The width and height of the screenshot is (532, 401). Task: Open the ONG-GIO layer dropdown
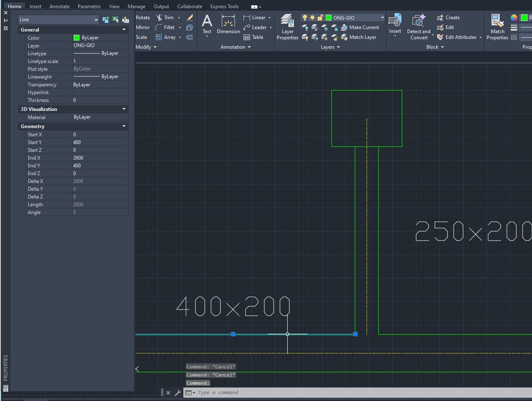click(x=382, y=17)
